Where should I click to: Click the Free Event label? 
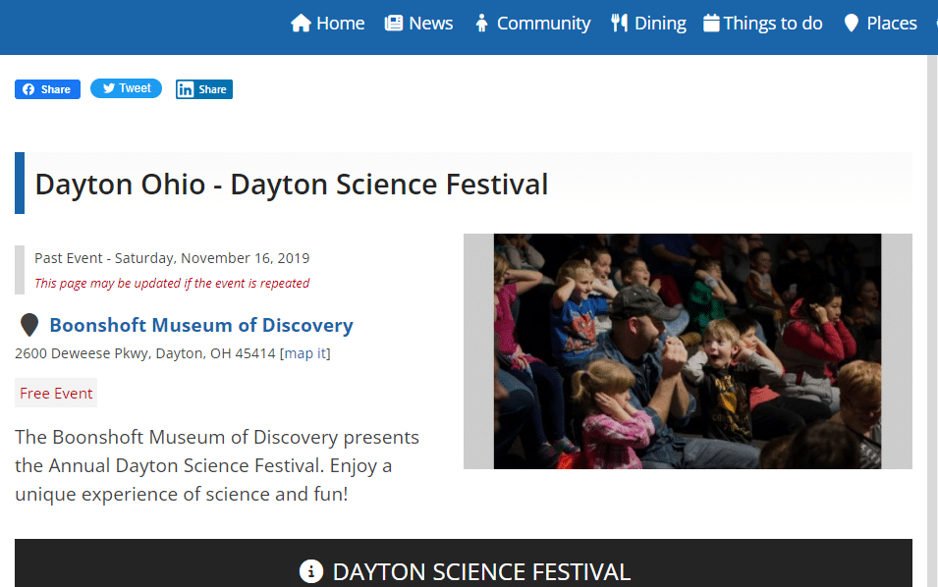point(56,394)
